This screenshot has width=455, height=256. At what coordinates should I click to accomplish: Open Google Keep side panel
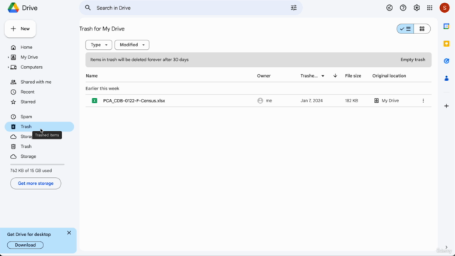(x=446, y=44)
